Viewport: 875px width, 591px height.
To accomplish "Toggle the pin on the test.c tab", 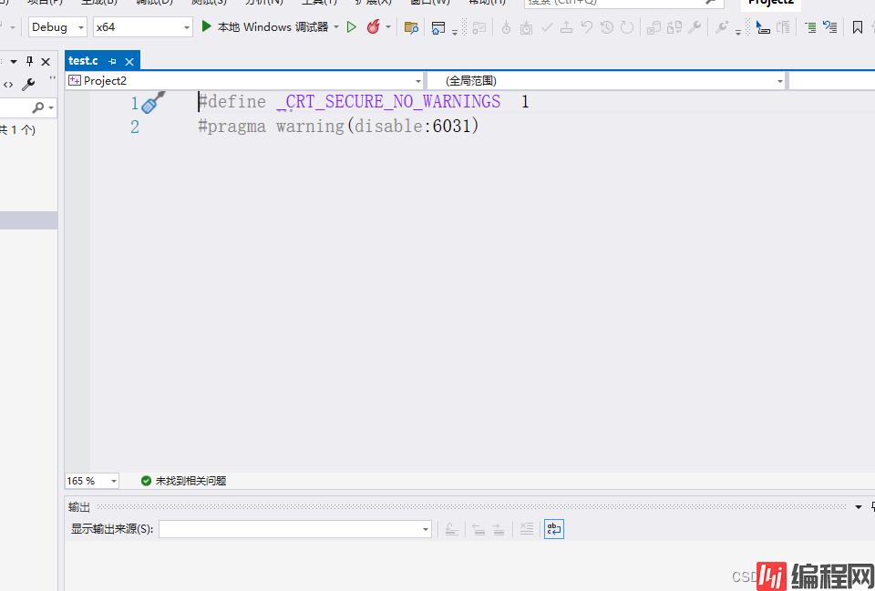I will point(112,61).
